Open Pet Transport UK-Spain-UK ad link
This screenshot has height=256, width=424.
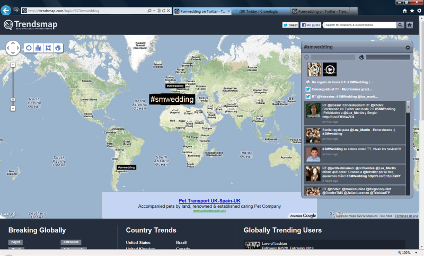pyautogui.click(x=209, y=200)
